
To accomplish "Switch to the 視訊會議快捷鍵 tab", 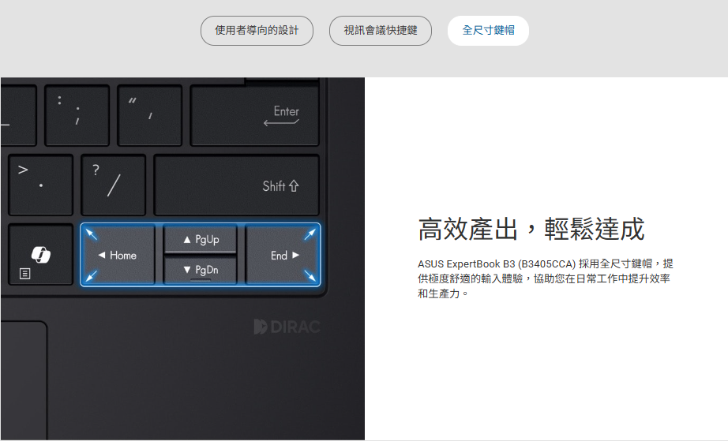I will [381, 31].
